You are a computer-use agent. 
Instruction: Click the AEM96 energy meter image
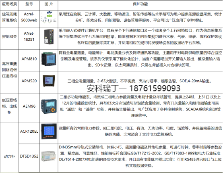pyautogui.click(x=49, y=106)
